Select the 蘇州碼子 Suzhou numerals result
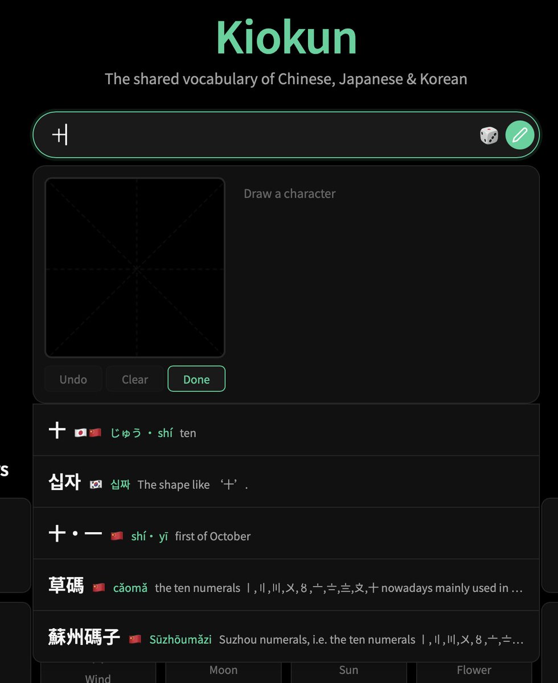Image resolution: width=558 pixels, height=683 pixels. coord(286,636)
